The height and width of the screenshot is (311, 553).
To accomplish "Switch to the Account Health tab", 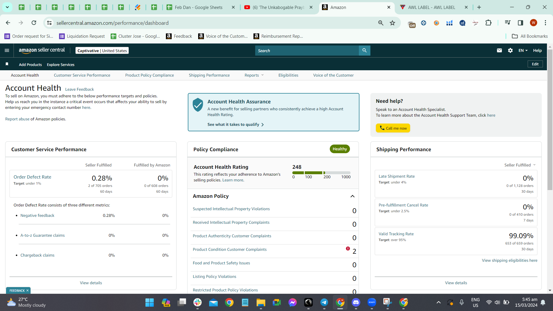I will click(x=25, y=75).
